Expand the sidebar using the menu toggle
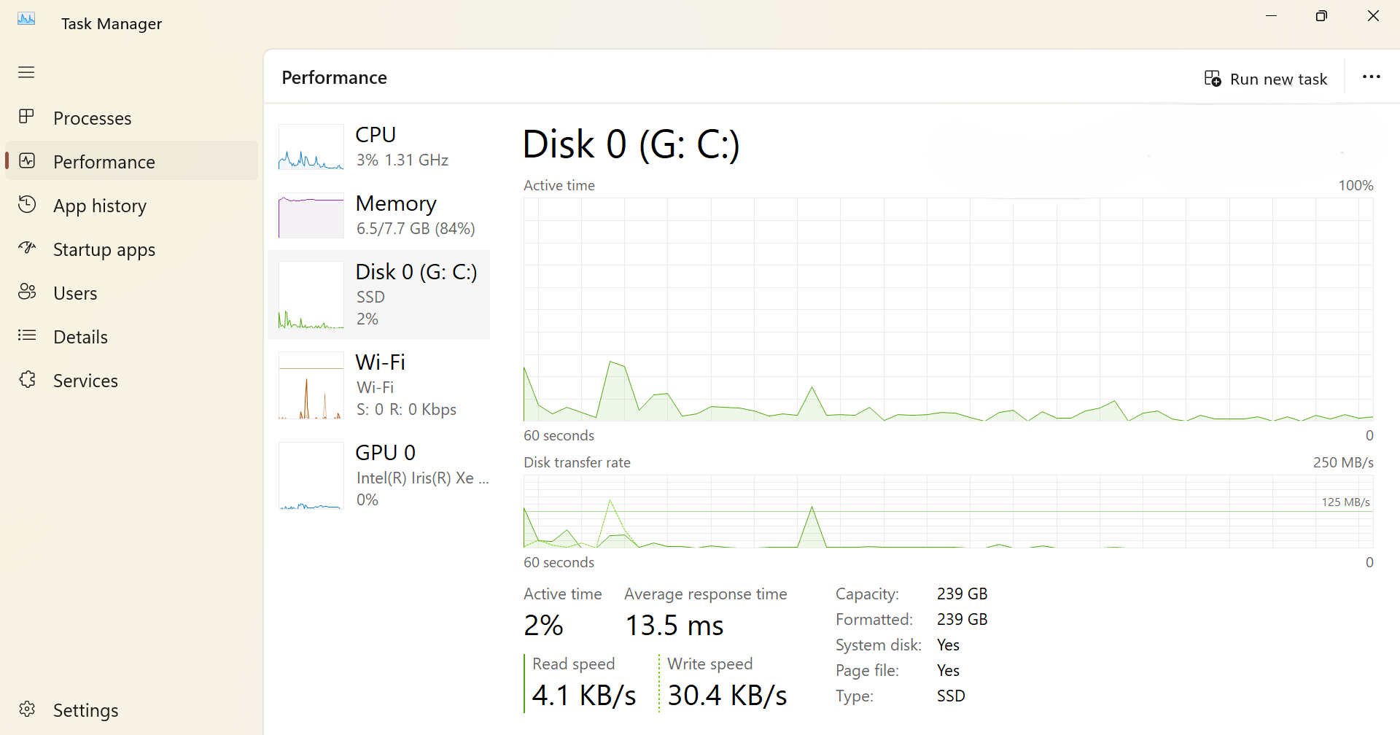The height and width of the screenshot is (735, 1400). click(x=26, y=72)
